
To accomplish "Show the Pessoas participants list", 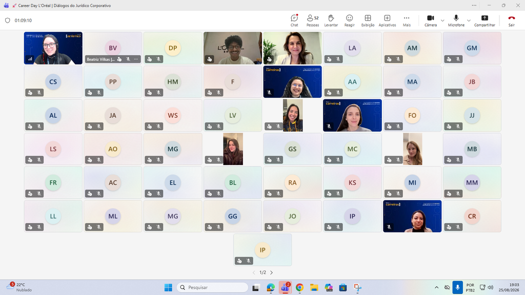I will coord(312,20).
